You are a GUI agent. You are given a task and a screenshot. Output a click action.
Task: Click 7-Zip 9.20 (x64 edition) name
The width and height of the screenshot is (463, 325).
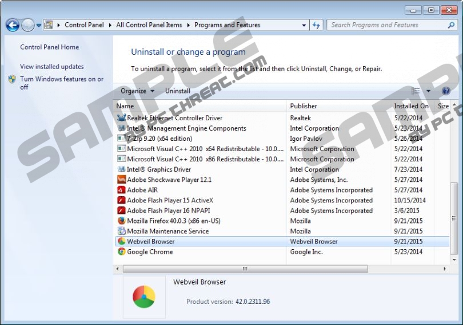159,139
